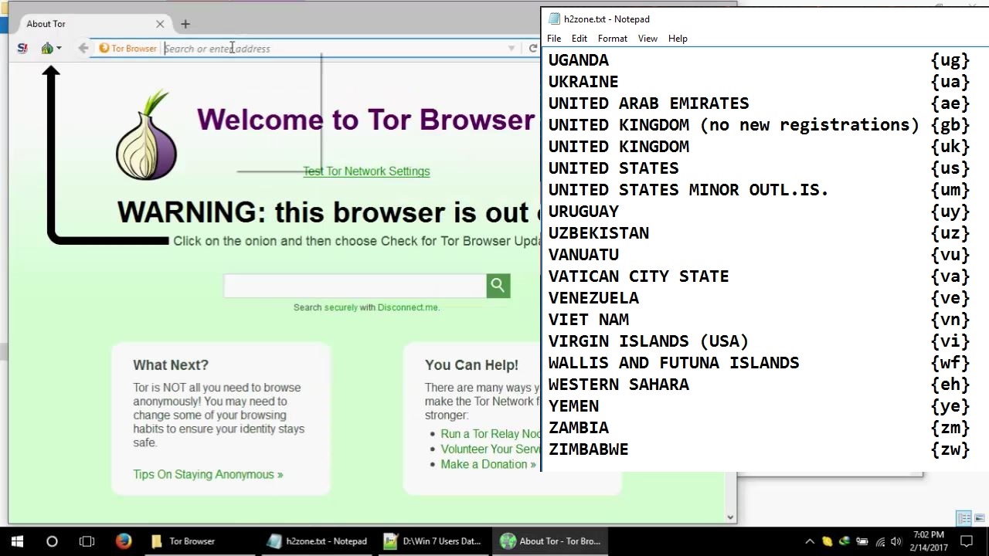Click the battery tray icon
This screenshot has width=989, height=556.
(x=862, y=541)
